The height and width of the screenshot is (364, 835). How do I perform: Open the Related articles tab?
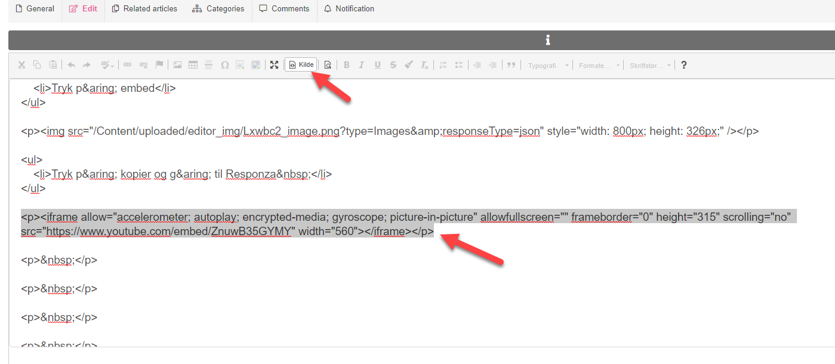tap(144, 9)
